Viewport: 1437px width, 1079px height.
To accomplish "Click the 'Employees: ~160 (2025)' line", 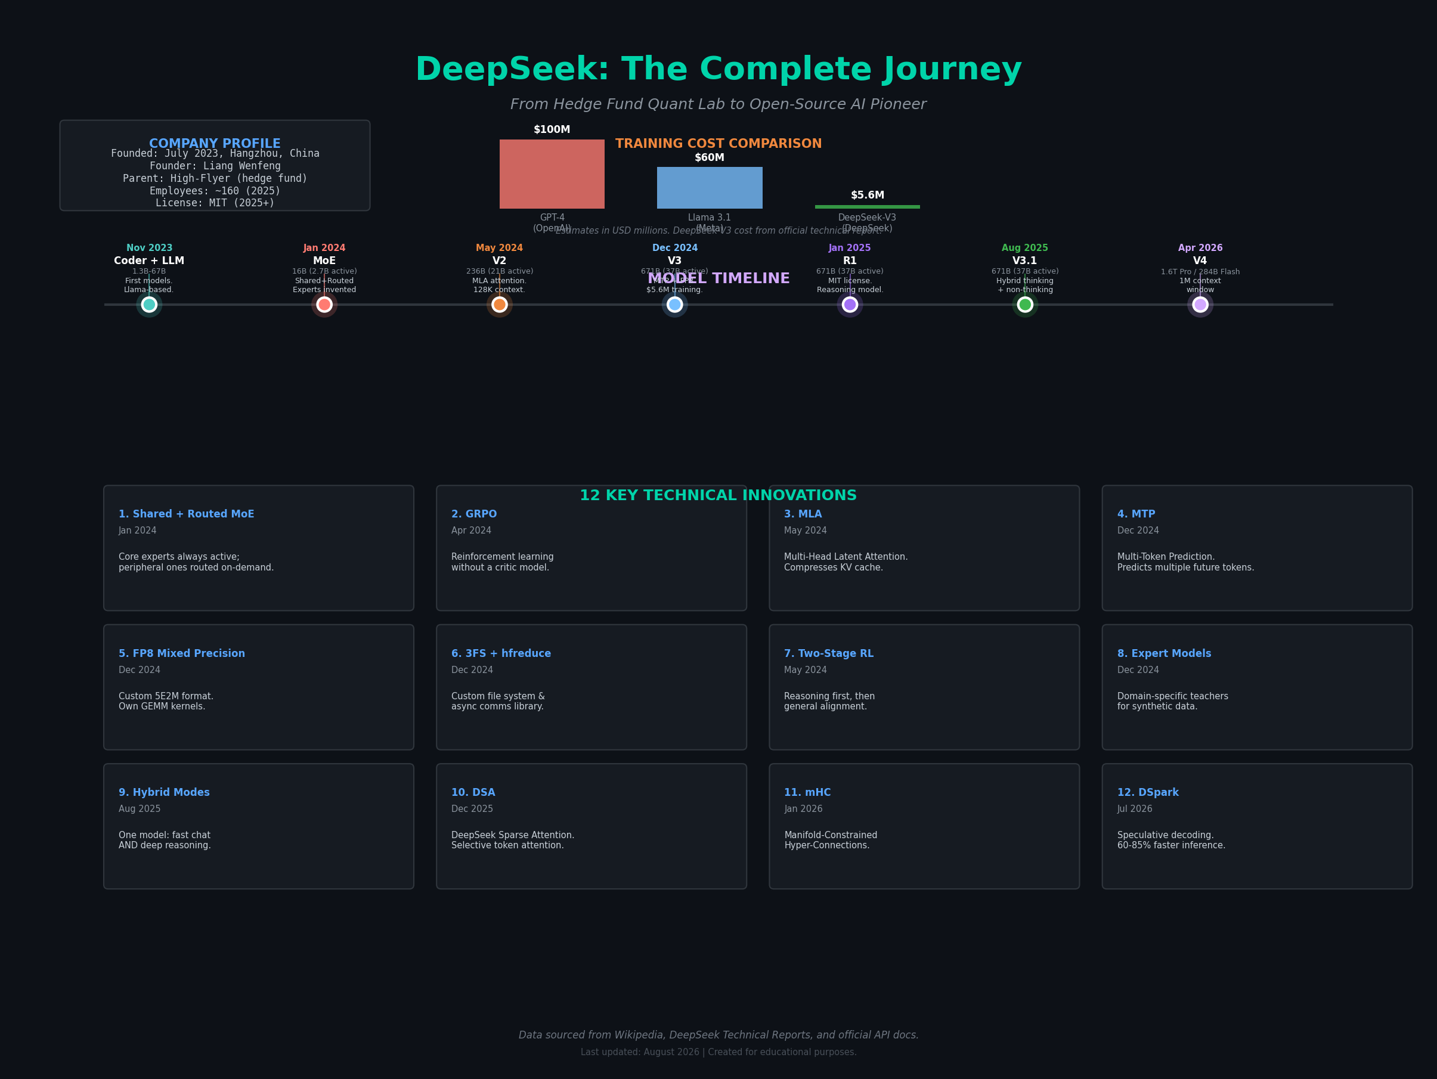I will 215,191.
